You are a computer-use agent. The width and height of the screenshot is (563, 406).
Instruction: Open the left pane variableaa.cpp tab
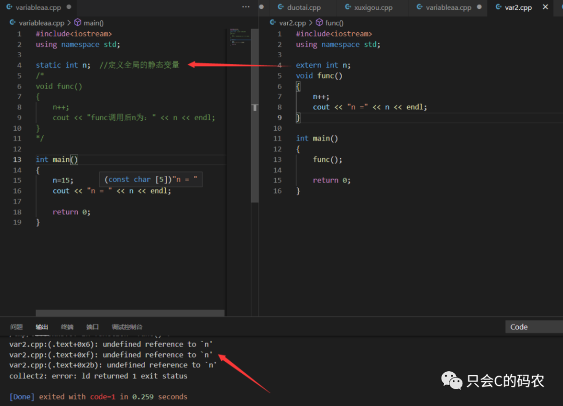38,7
